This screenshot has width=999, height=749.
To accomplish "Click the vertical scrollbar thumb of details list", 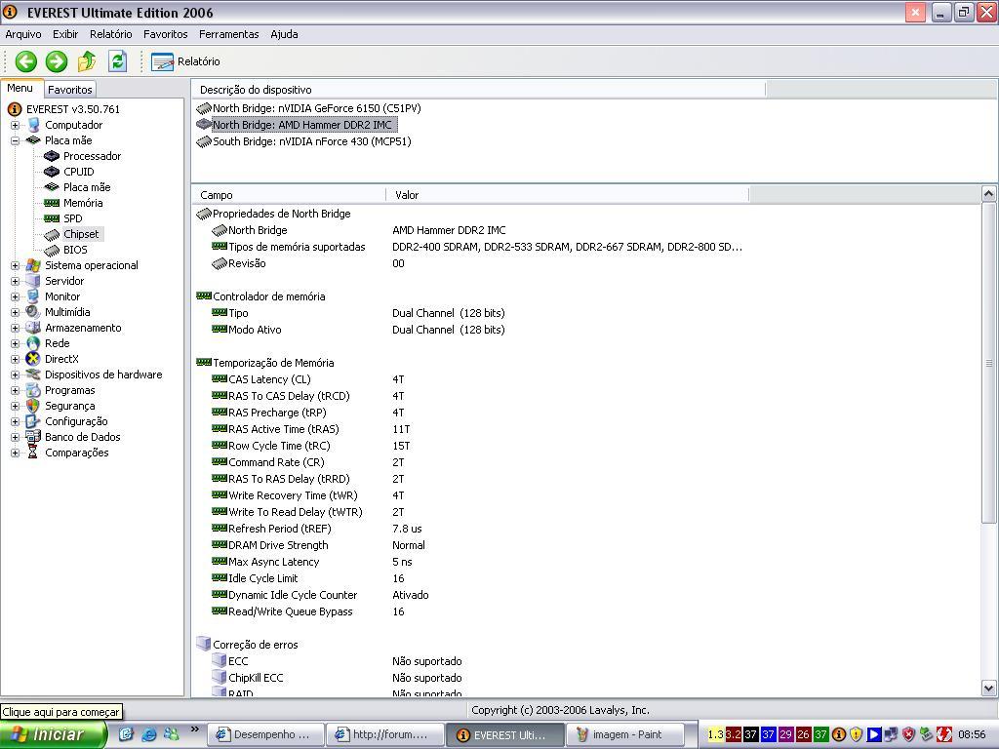I will pos(989,363).
